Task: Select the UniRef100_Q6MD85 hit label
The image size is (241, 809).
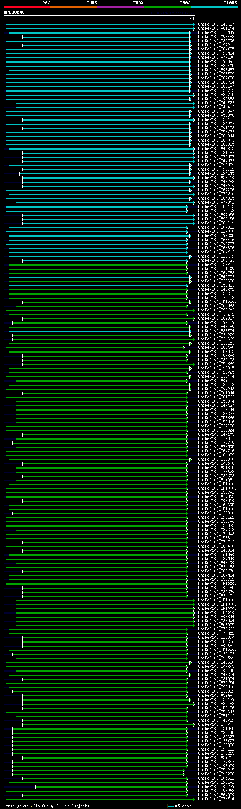Action: click(216, 198)
